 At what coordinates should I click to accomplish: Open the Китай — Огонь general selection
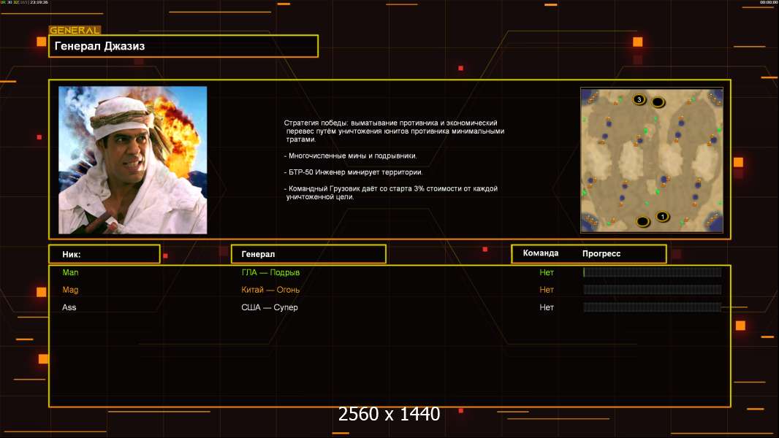pyautogui.click(x=270, y=290)
